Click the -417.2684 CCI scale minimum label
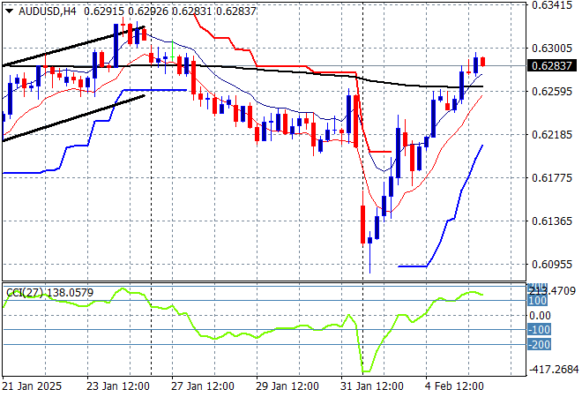The height and width of the screenshot is (397, 582). [553, 370]
